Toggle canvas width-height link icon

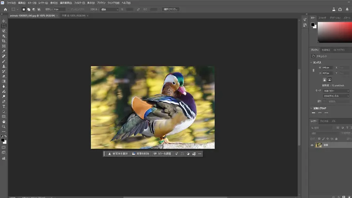pyautogui.click(x=313, y=70)
